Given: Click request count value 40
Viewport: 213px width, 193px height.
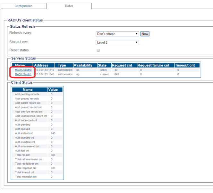Looking at the screenshot, I should 116,70.
